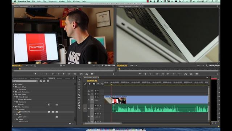Open timeline display settings wrench

[x=102, y=84]
